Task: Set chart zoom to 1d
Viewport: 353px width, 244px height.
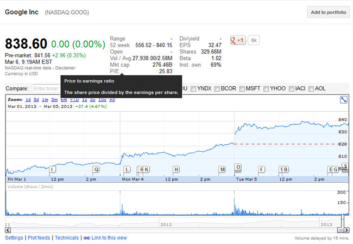Action: pos(28,100)
